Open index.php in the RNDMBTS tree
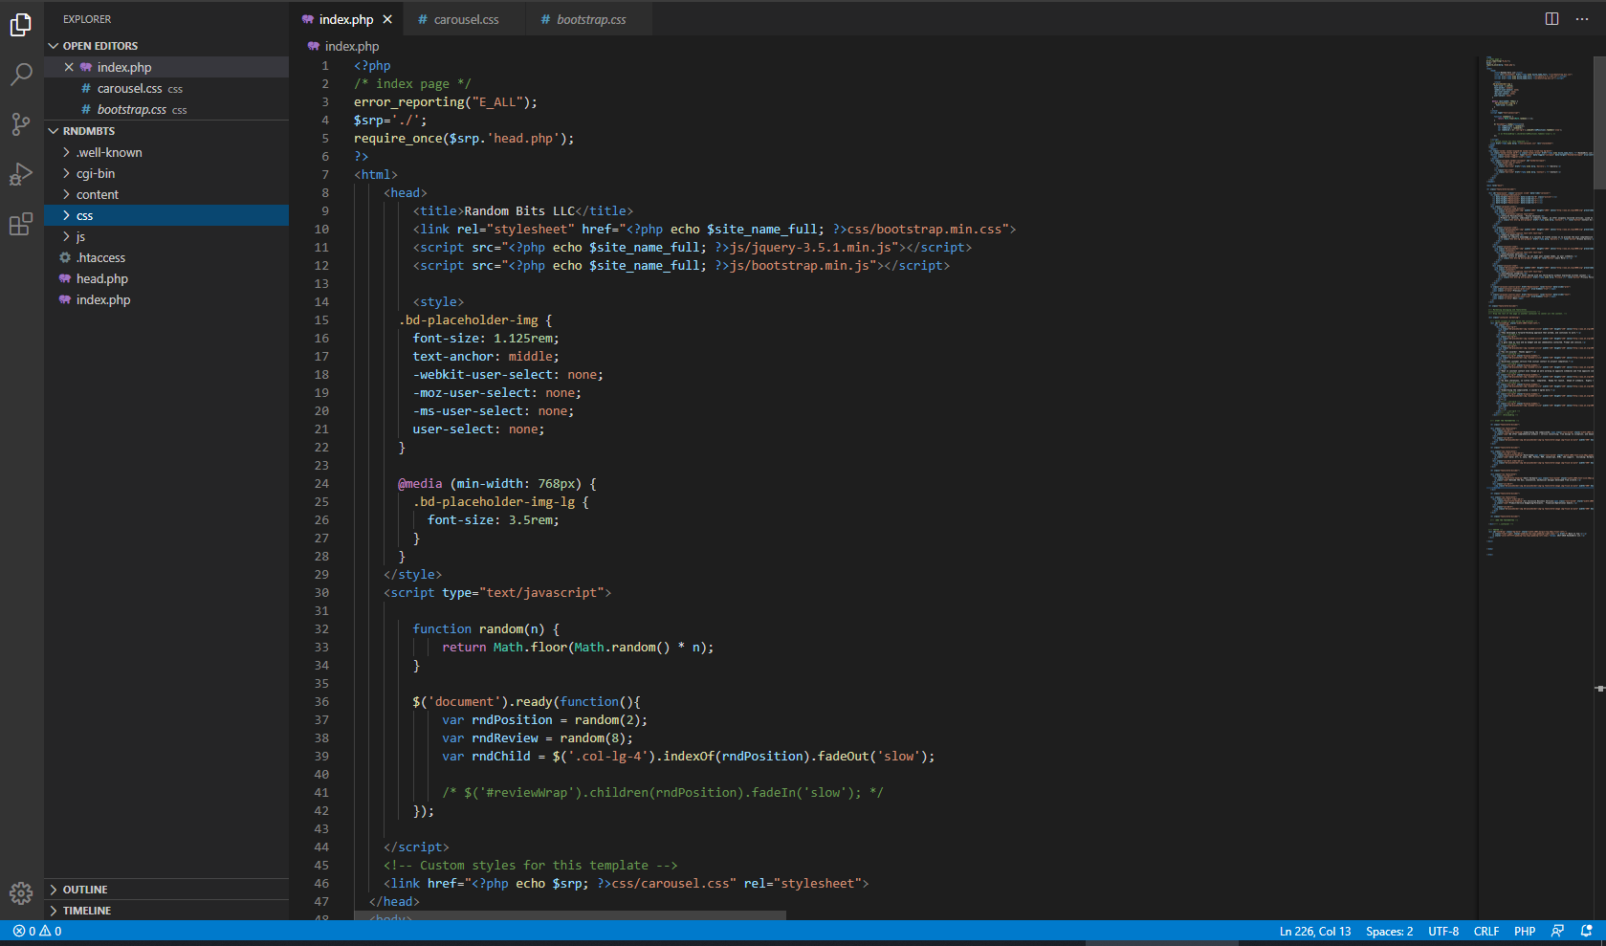This screenshot has width=1606, height=946. [x=166, y=299]
